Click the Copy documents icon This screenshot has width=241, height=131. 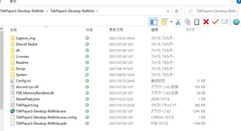coord(187,22)
